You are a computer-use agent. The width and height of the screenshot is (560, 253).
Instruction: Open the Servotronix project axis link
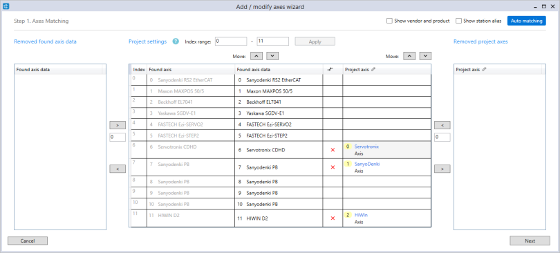point(366,147)
